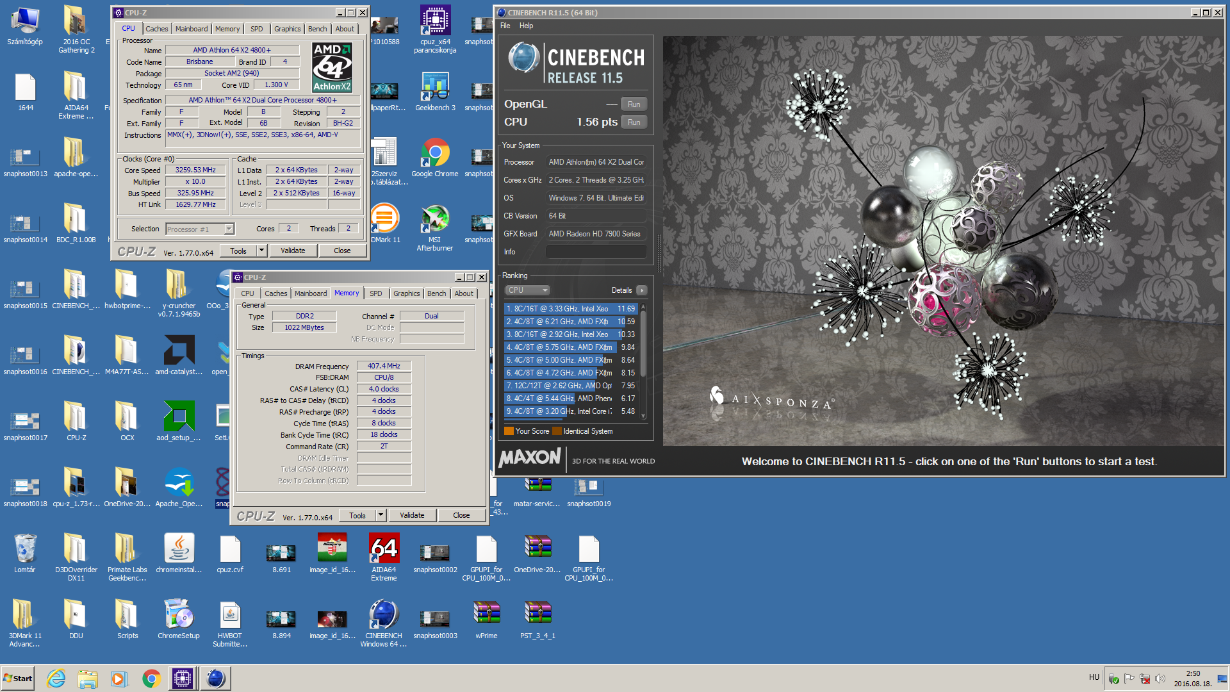The image size is (1230, 692).
Task: Open the y-cruncher v0.7.1.9465b folder
Action: (x=179, y=293)
